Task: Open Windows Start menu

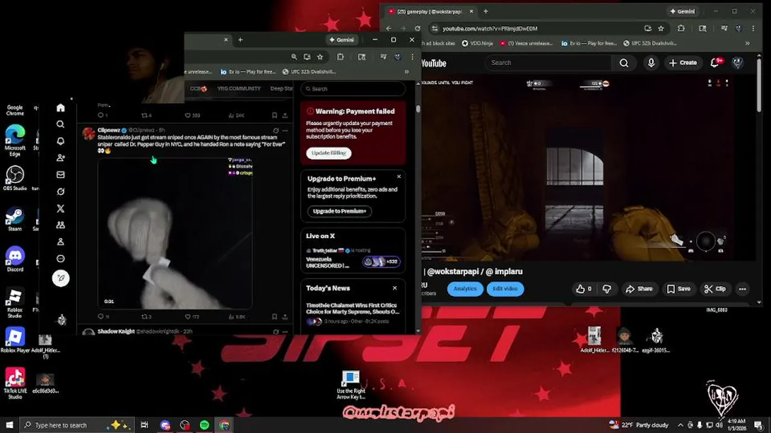Action: point(9,425)
